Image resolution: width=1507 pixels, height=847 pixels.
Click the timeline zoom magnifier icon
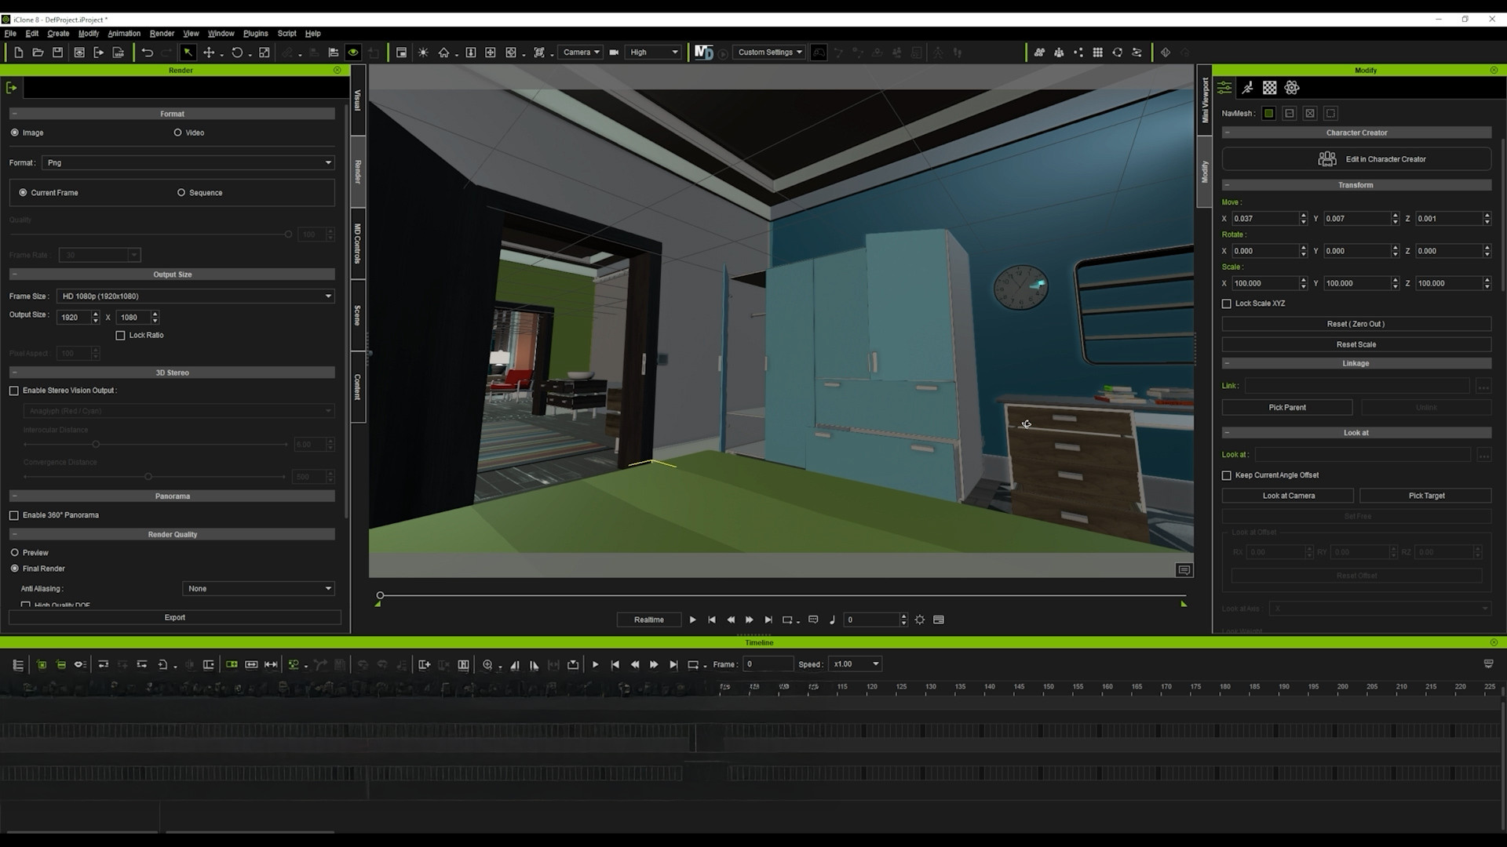(x=487, y=665)
